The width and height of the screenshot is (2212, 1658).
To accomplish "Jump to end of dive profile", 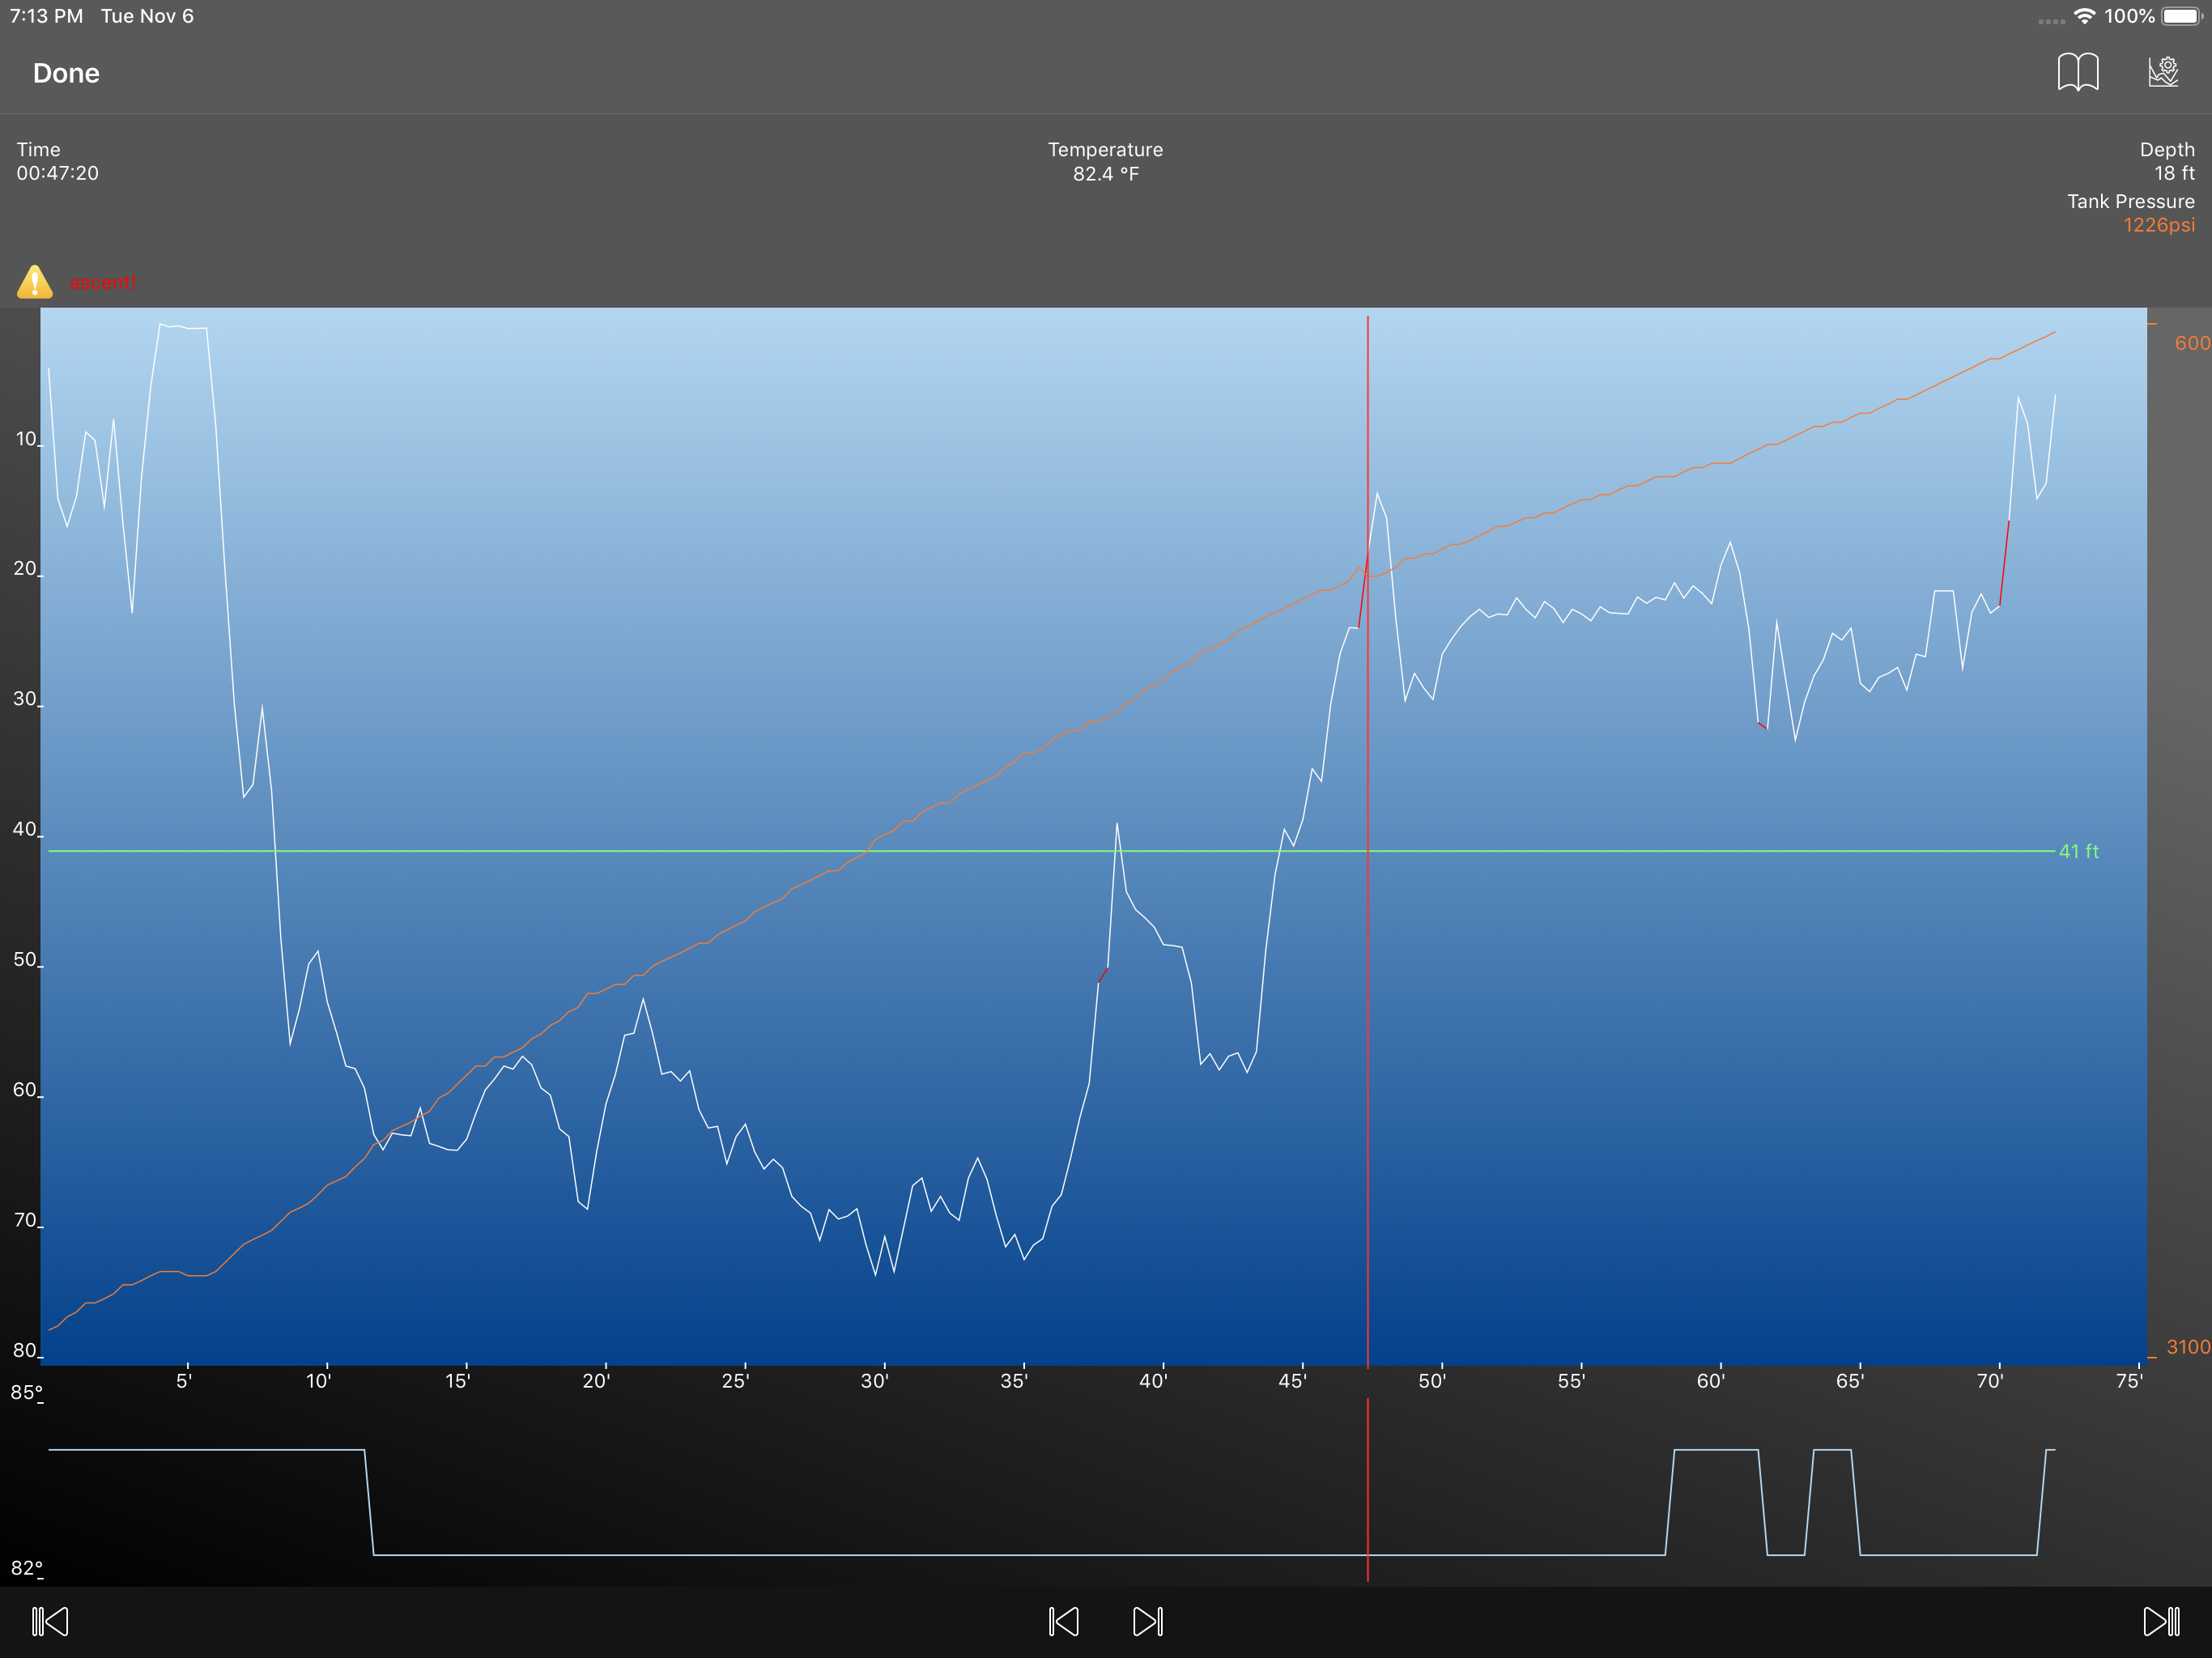I will pyautogui.click(x=2161, y=1621).
